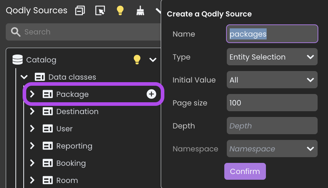The image size is (328, 188).
Task: Open the Initial Value dropdown
Action: 272,80
